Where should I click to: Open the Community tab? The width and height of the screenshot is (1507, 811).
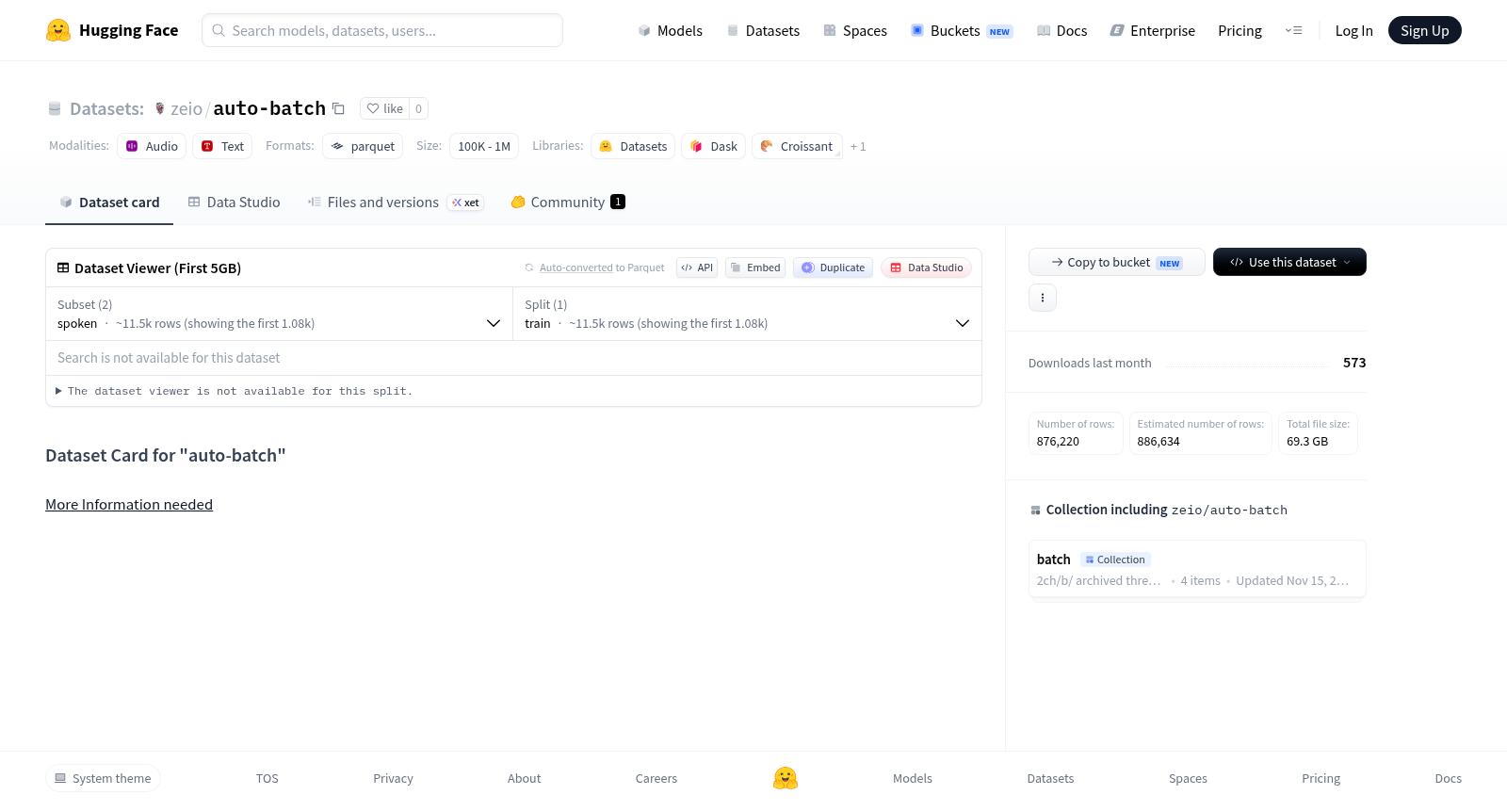(x=568, y=203)
